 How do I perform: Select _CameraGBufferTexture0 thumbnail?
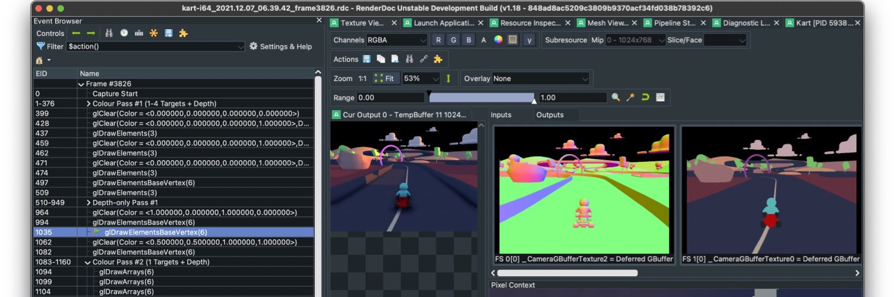(771, 195)
